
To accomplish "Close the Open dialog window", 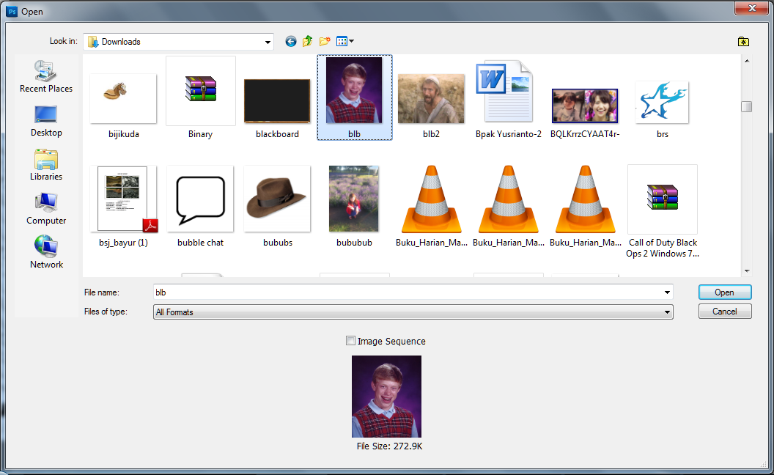I will pos(752,8).
